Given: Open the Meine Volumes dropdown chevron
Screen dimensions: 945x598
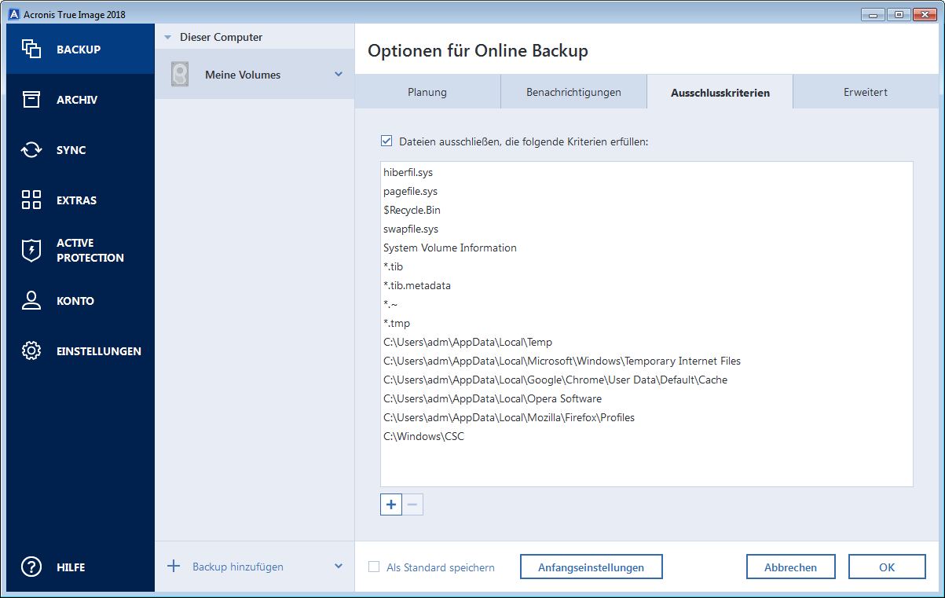Looking at the screenshot, I should click(x=339, y=75).
